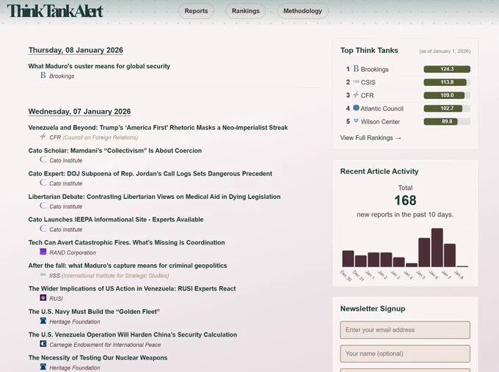Click the Dec 30 bar in activity chart
Viewport: 499px width, 372px height.
point(348,259)
